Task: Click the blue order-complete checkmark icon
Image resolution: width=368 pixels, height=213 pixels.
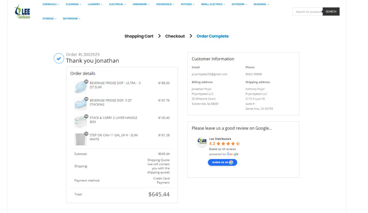Action: click(59, 58)
